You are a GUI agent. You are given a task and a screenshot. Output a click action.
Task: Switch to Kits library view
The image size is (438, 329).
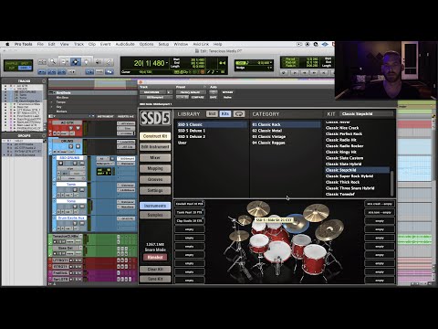coord(225,113)
